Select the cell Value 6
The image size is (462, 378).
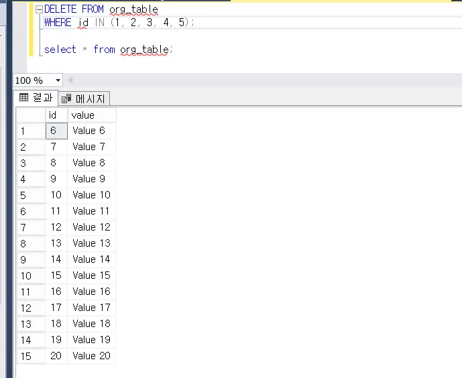coord(92,131)
